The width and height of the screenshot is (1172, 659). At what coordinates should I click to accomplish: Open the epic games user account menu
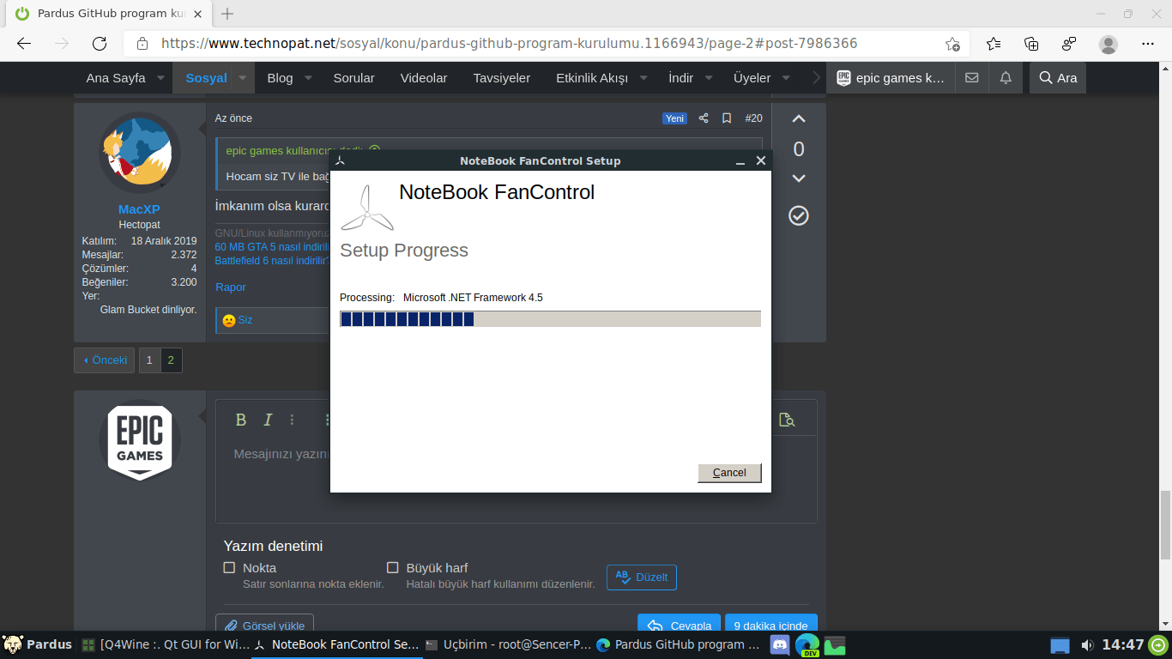891,78
